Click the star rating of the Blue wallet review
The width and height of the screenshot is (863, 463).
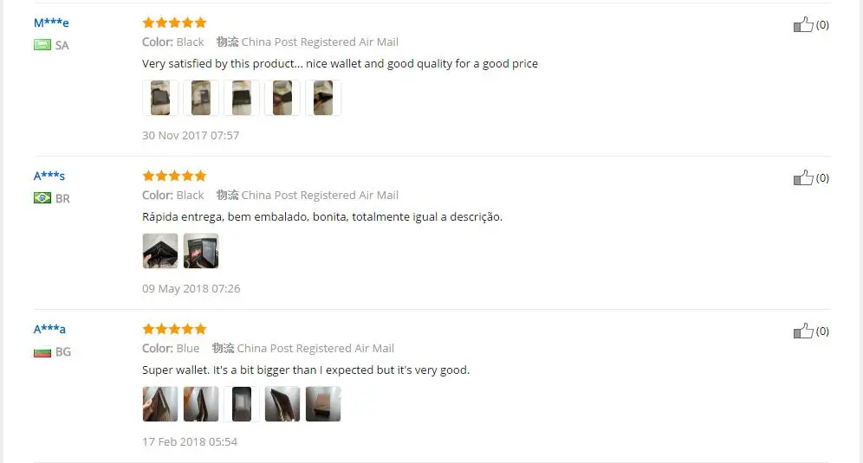tap(174, 329)
